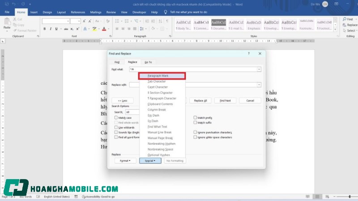Apply Italic formatting from the ribbon

tap(51, 29)
